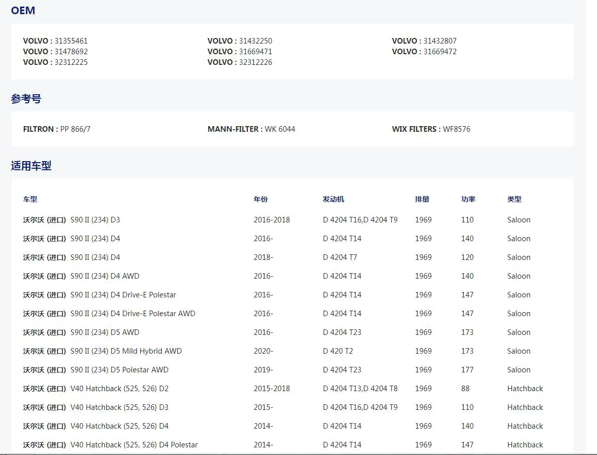Click the 类型 column header

(x=514, y=199)
